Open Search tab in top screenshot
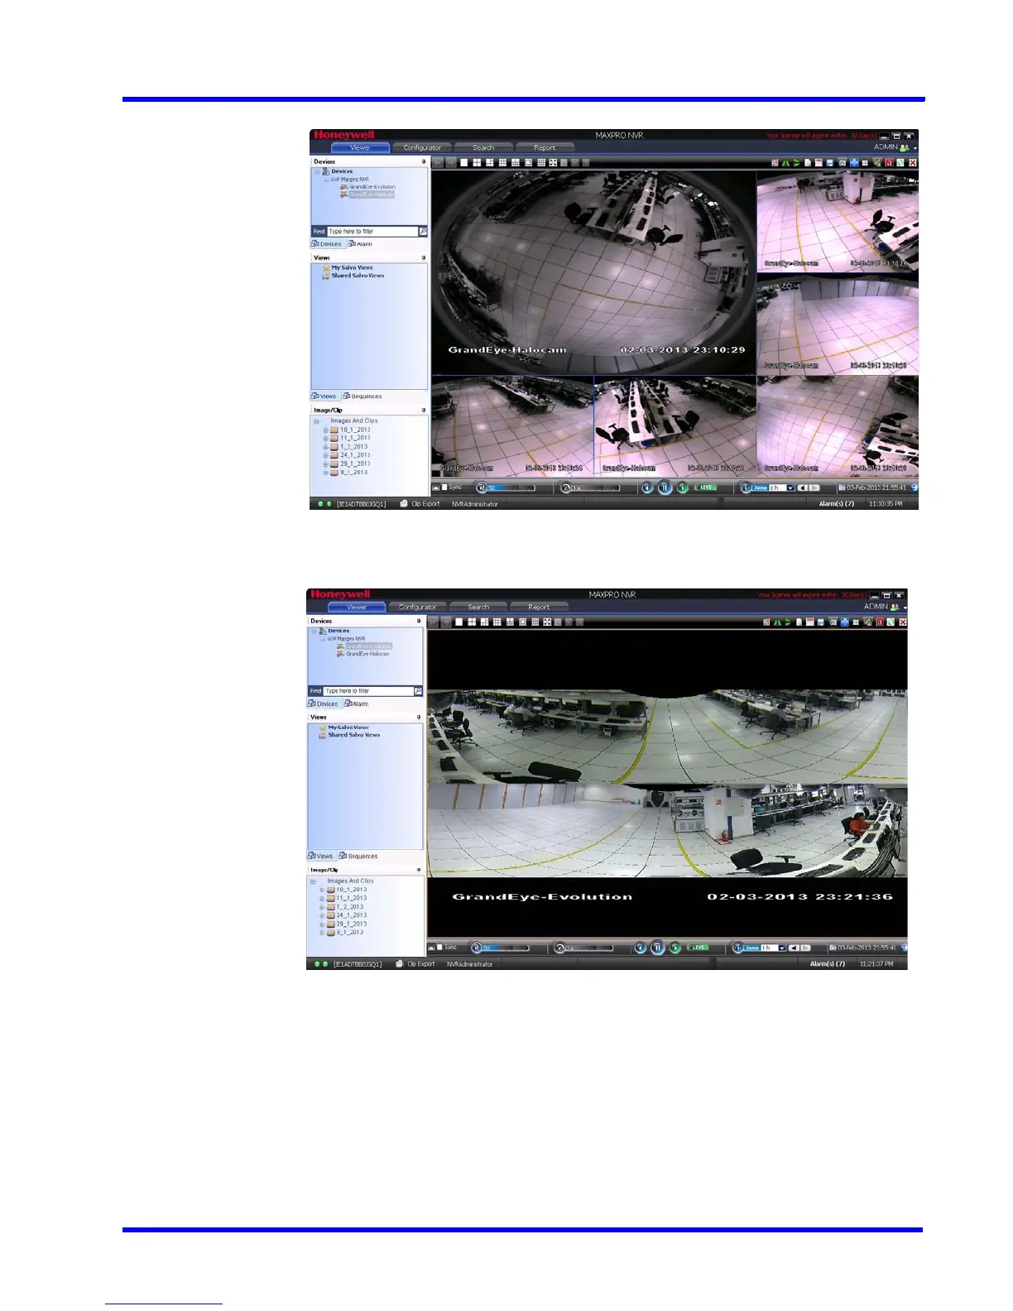Image resolution: width=1013 pixels, height=1311 pixels. [x=483, y=147]
